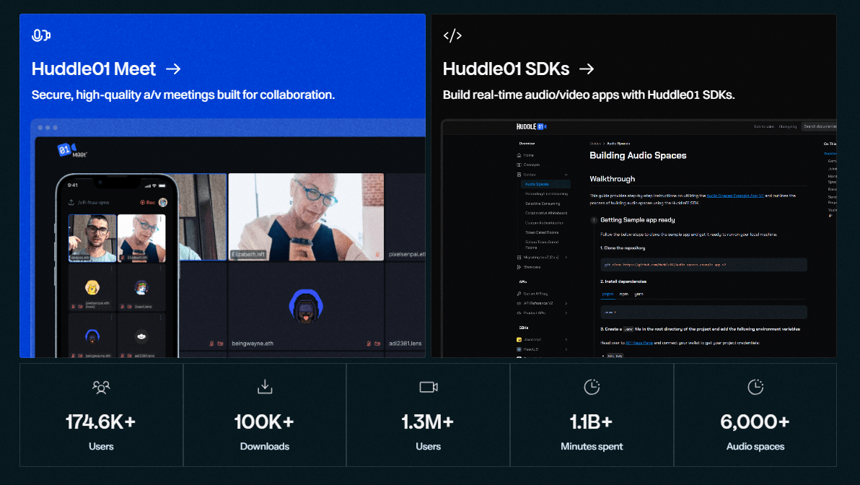Click the git clone code block
The image size is (860, 485).
coord(703,264)
